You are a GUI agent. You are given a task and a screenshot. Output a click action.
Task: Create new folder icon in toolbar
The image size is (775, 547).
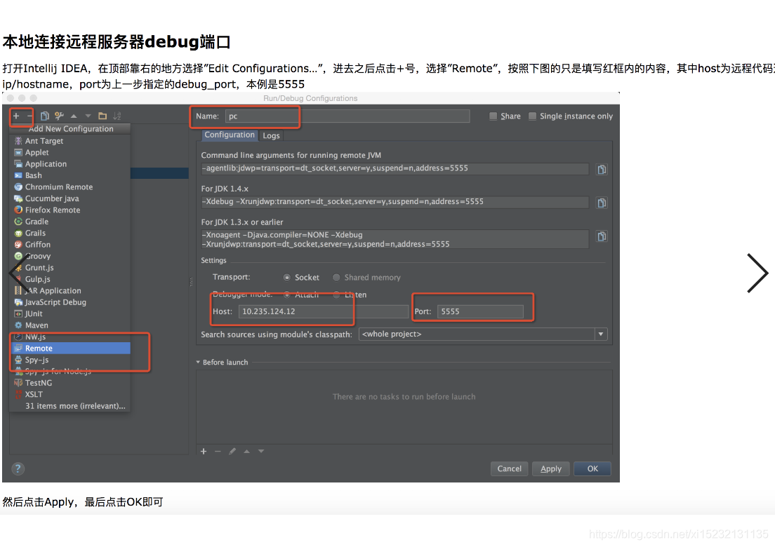(x=102, y=116)
